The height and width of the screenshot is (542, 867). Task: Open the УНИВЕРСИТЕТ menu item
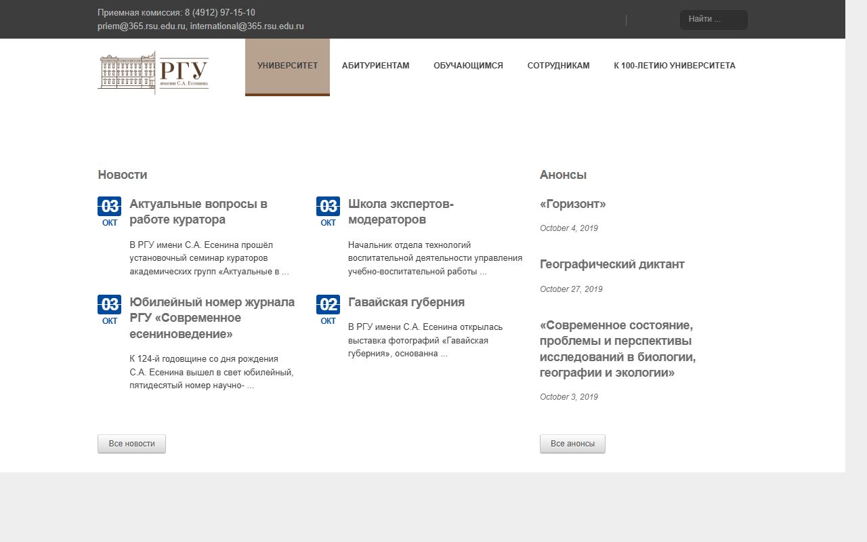coord(287,66)
